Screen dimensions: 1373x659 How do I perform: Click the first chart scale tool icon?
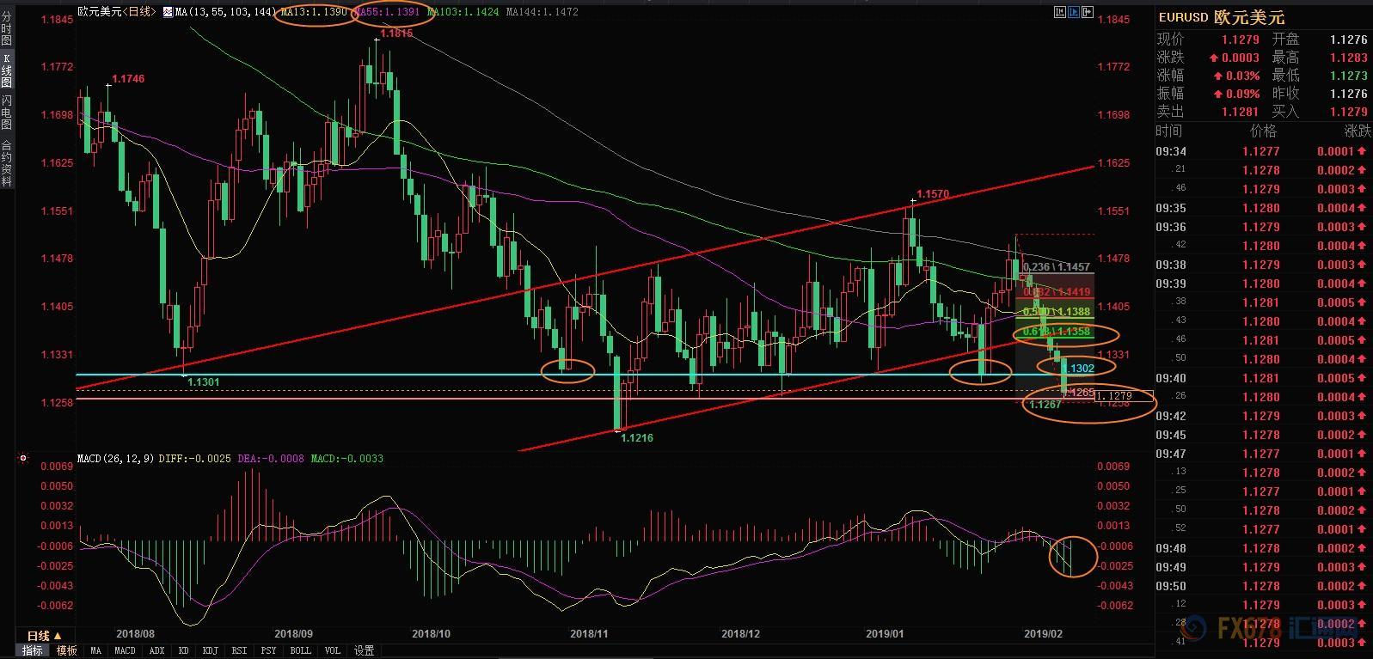pos(1059,12)
